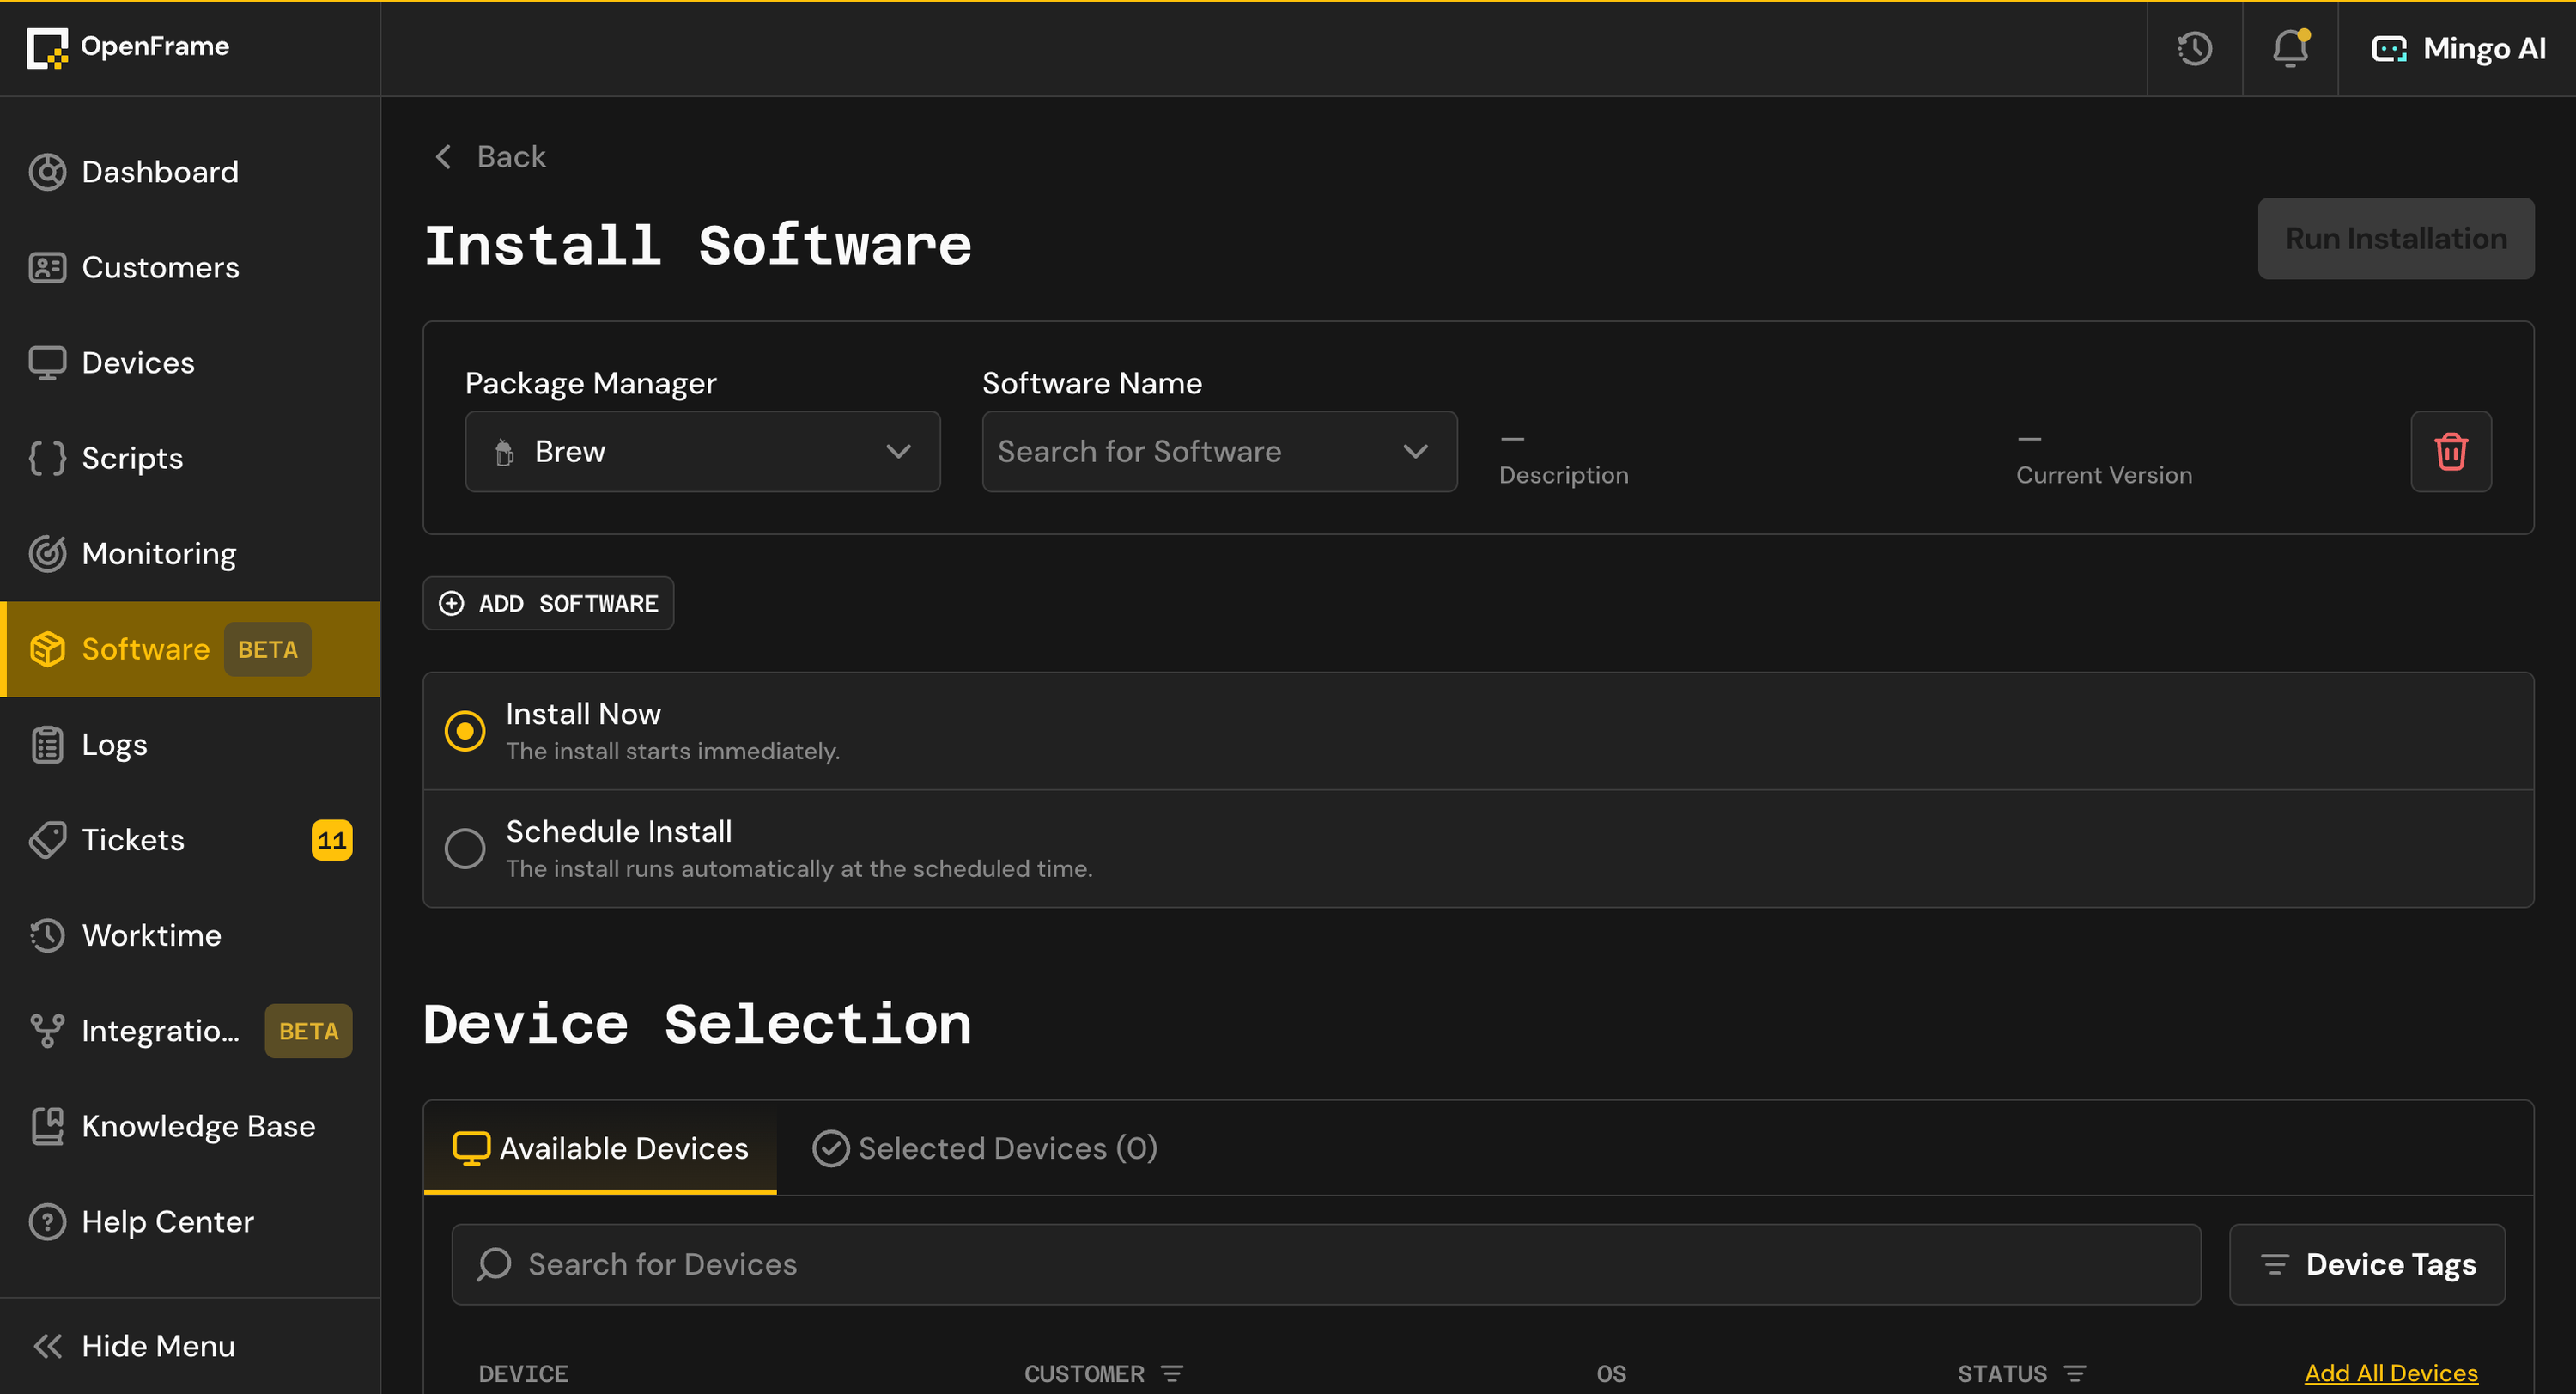Switch to Selected Devices (0) tab

click(985, 1148)
